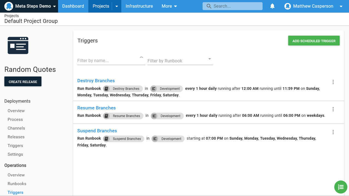Open the More menu dropdown
The width and height of the screenshot is (349, 196).
[x=169, y=6]
